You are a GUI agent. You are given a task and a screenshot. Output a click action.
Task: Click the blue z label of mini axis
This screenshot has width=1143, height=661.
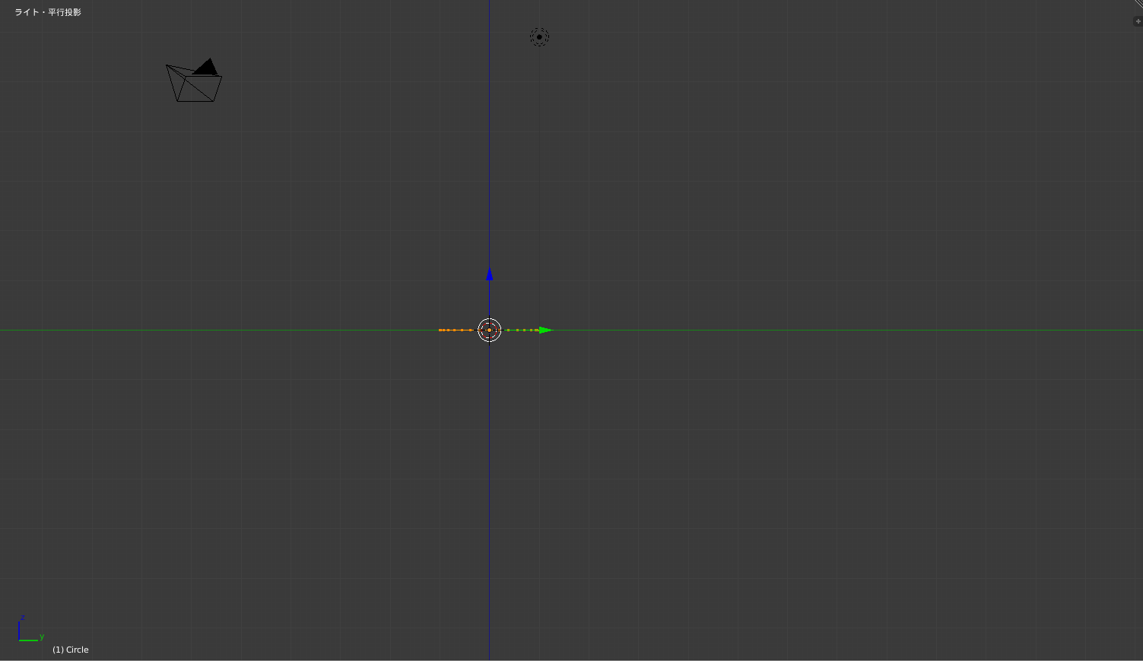click(23, 618)
